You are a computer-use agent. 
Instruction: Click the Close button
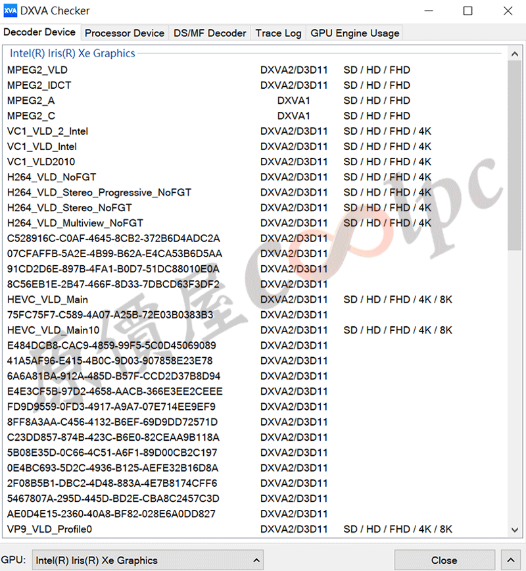pyautogui.click(x=444, y=560)
